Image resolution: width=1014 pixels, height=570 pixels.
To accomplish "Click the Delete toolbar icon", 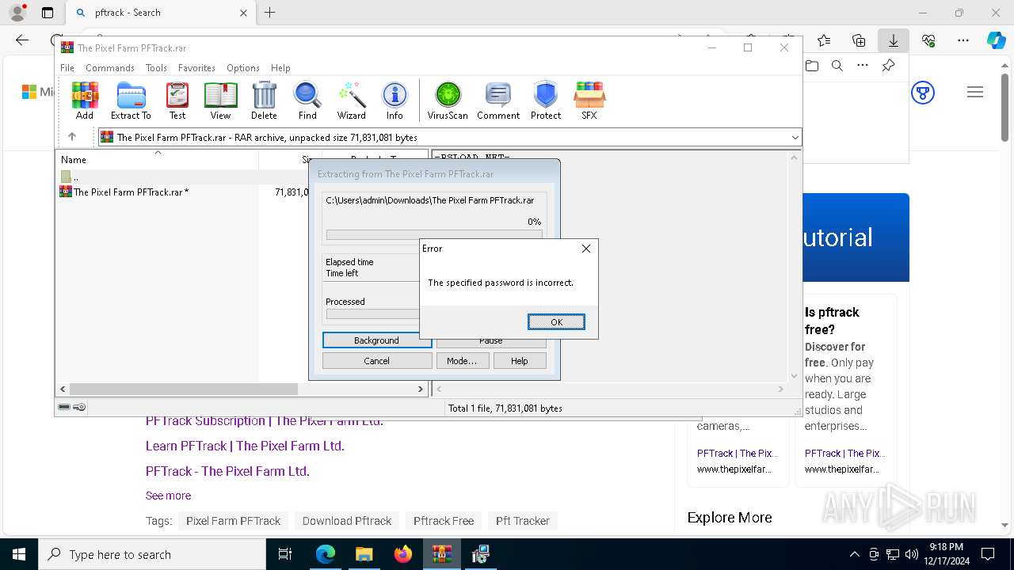I will [x=264, y=101].
